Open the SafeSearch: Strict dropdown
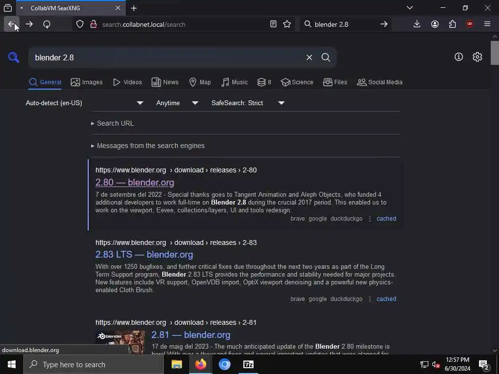 coord(248,103)
